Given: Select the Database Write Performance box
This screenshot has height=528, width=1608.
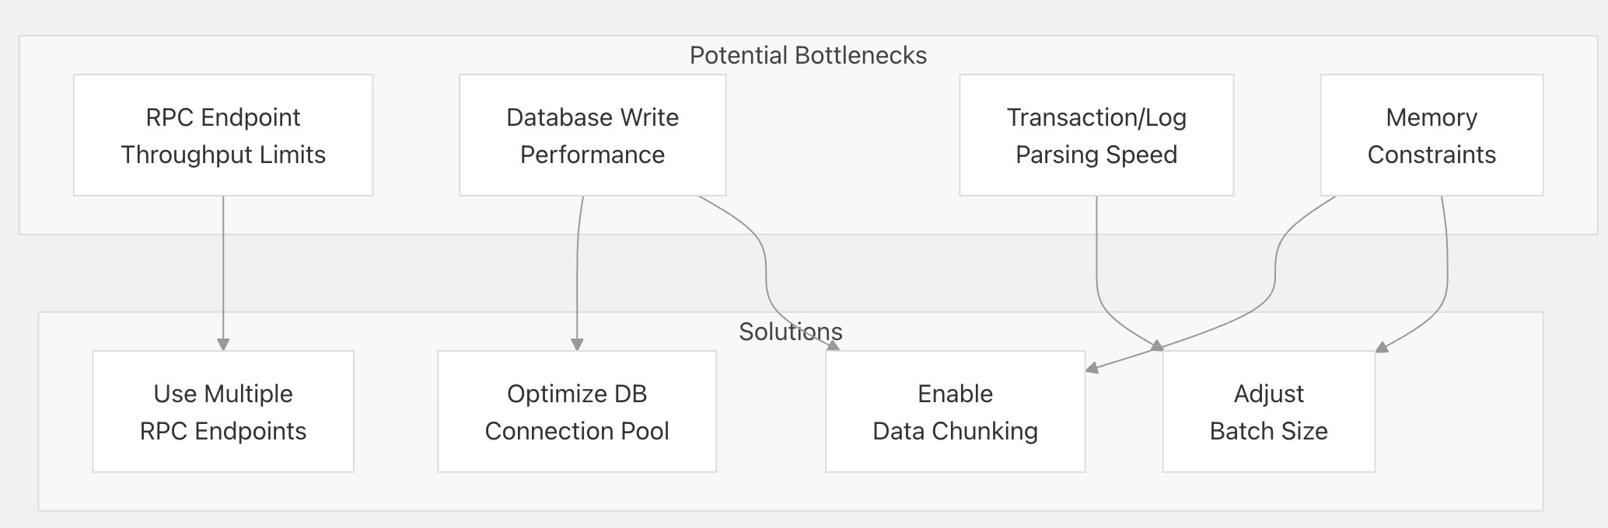Looking at the screenshot, I should [592, 135].
